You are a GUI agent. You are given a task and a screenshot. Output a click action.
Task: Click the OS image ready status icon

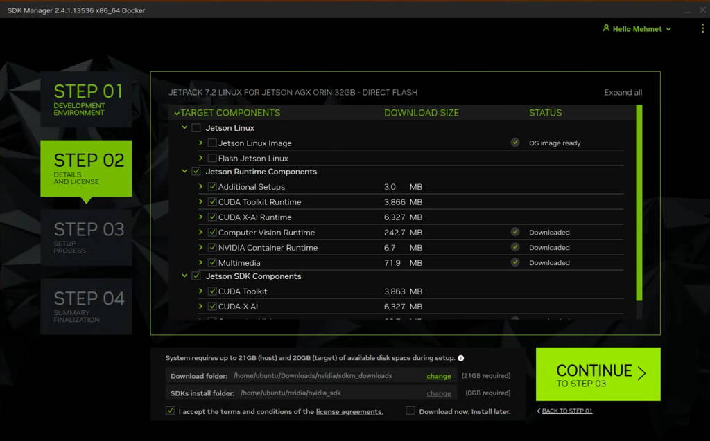click(x=515, y=143)
